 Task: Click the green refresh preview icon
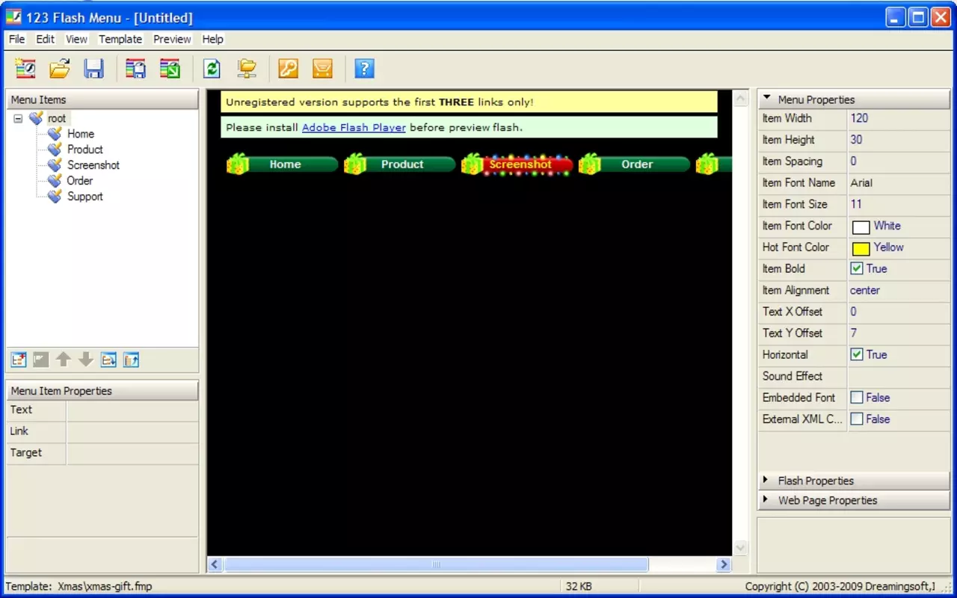tap(212, 69)
